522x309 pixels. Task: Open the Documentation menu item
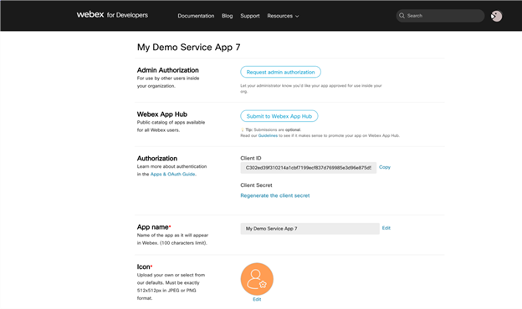tap(196, 16)
